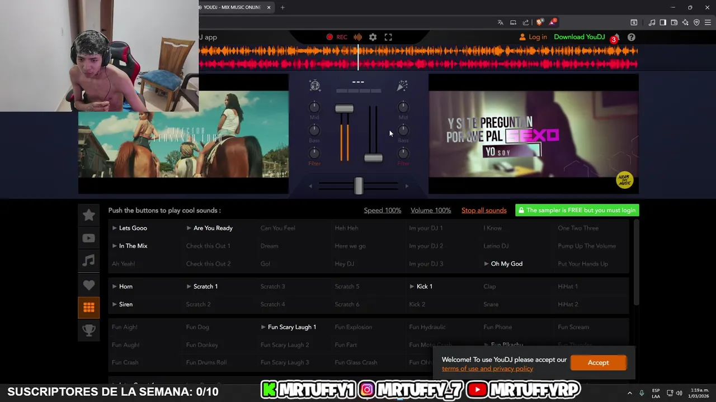The width and height of the screenshot is (716, 402).
Task: Trigger the Siren sample
Action: (x=123, y=304)
